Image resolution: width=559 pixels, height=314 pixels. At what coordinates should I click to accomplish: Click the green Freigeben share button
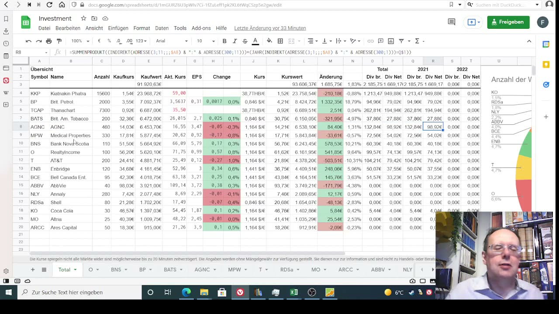[508, 22]
